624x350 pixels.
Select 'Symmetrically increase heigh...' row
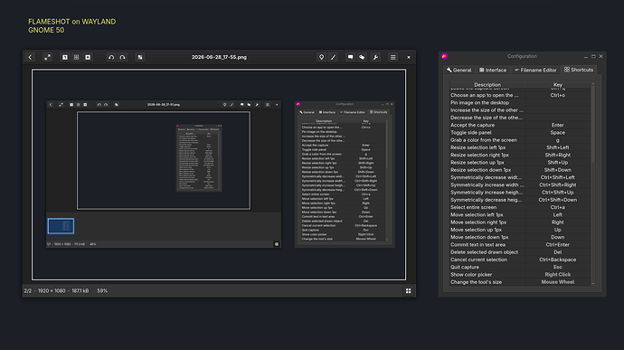point(520,193)
